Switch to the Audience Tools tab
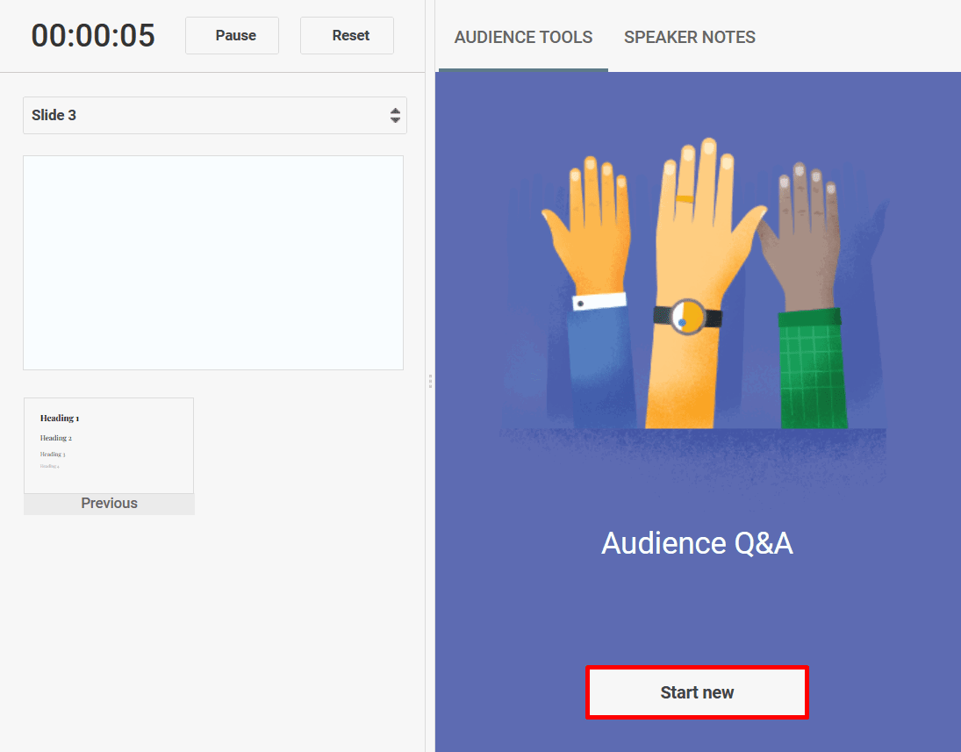This screenshot has height=752, width=961. pos(523,38)
